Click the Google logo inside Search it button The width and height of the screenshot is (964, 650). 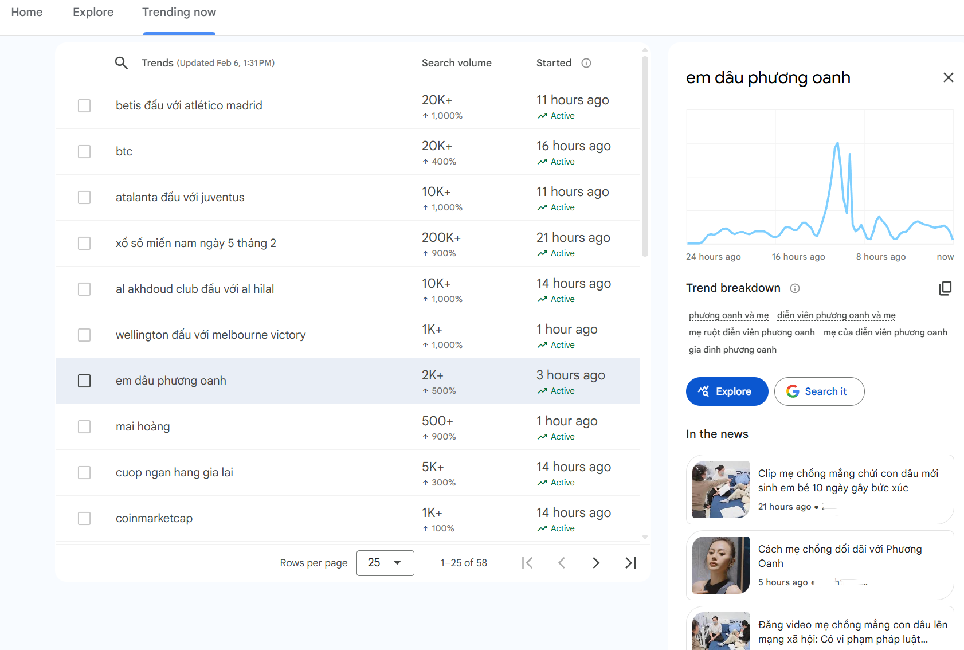click(793, 391)
